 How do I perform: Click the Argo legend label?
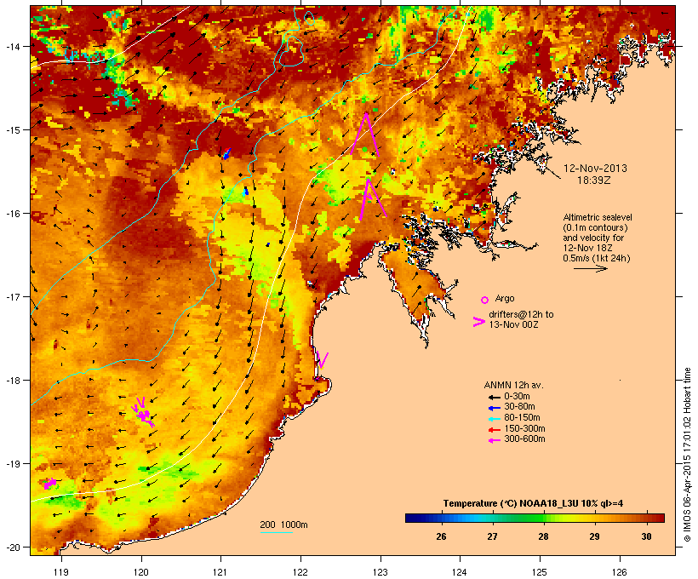[505, 298]
